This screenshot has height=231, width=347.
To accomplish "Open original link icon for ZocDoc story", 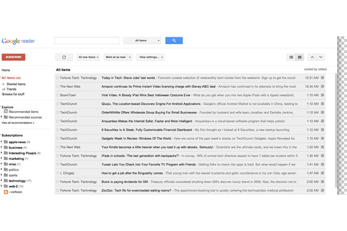I will [323, 190].
